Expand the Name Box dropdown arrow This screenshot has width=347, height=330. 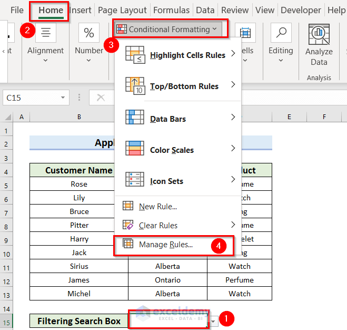click(x=63, y=98)
